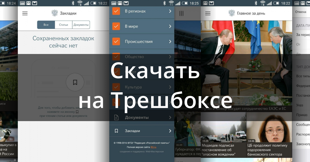Screen dimensions: 310x162
Task: Tap the Bluetooth icon in the status bar above Закладки screen
Action: [73, 3]
